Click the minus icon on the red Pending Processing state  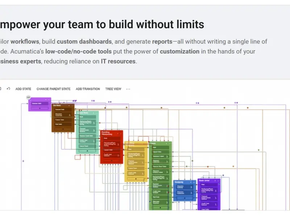(x=121, y=133)
